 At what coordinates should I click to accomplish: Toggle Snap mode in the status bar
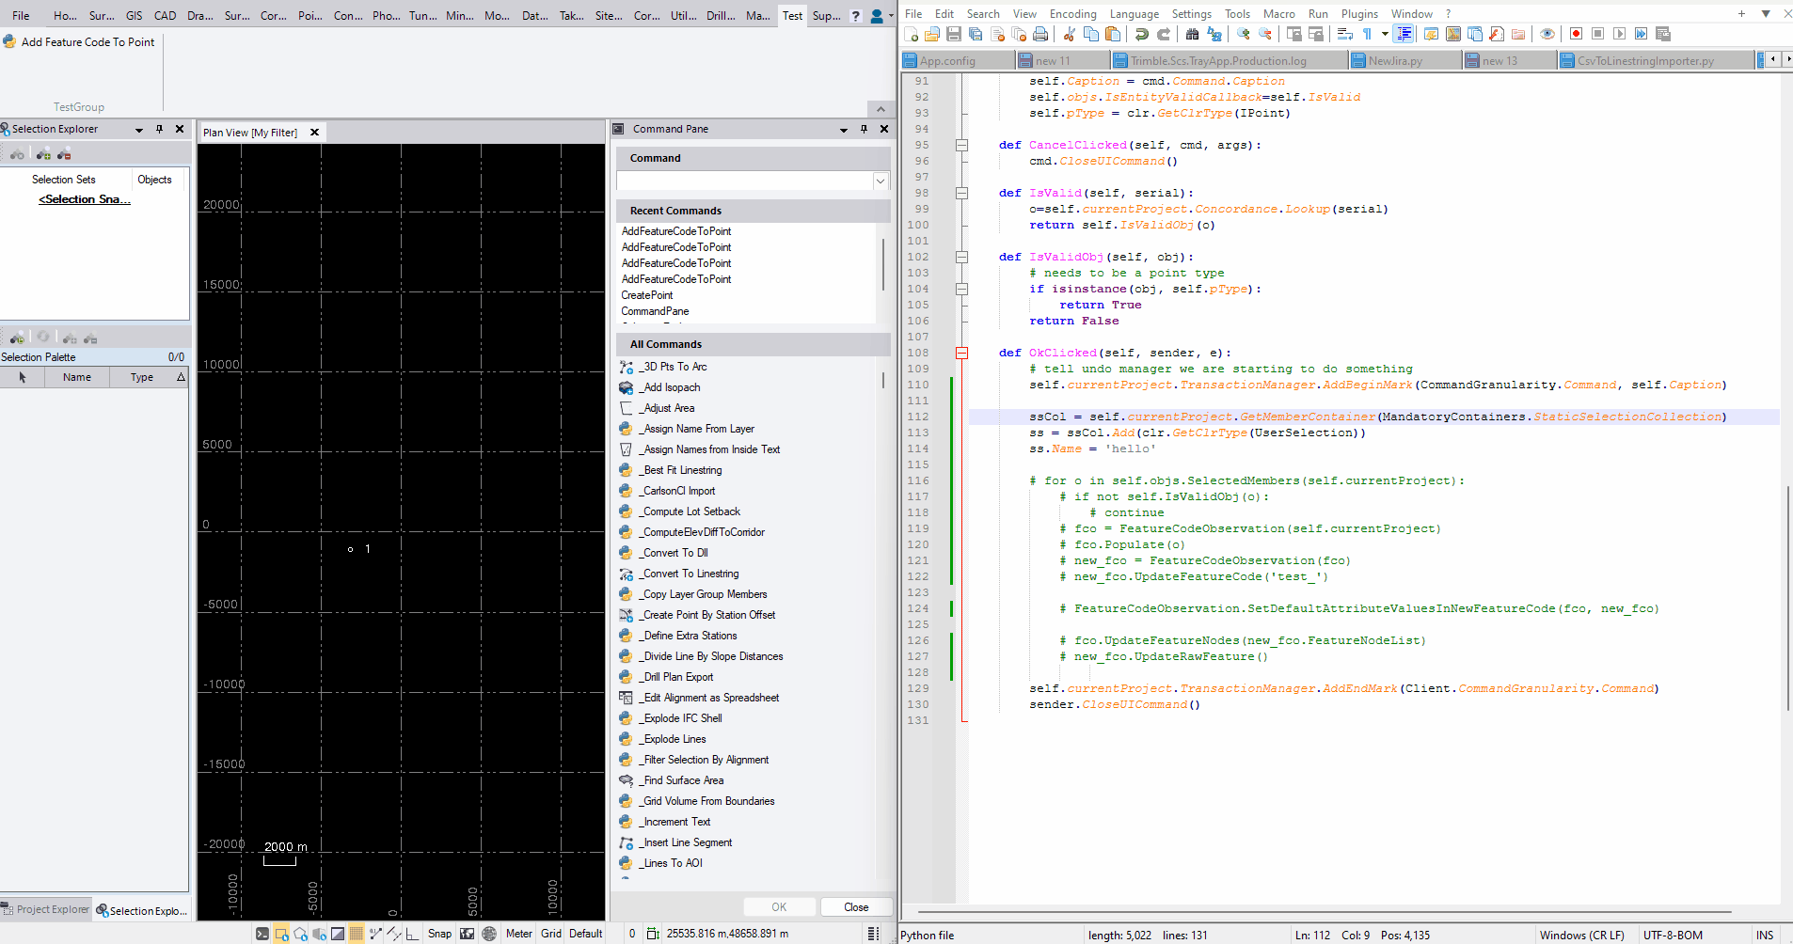(439, 934)
